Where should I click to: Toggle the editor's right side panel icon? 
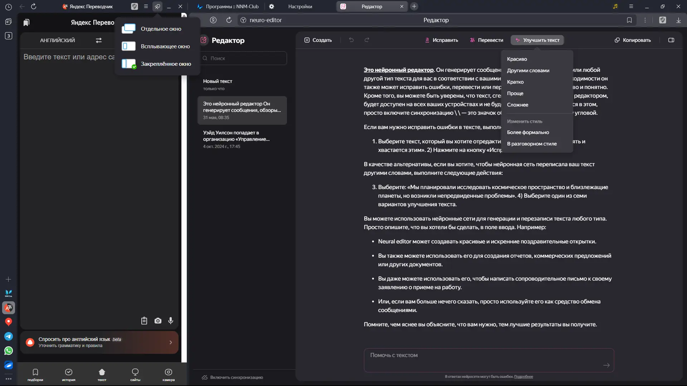(x=671, y=40)
